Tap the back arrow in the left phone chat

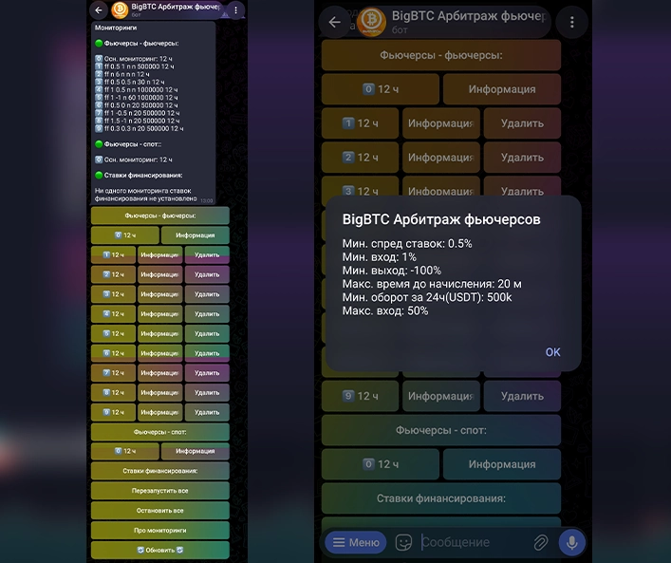tap(99, 10)
